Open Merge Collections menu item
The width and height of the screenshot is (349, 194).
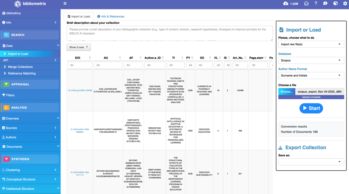pyautogui.click(x=30, y=67)
